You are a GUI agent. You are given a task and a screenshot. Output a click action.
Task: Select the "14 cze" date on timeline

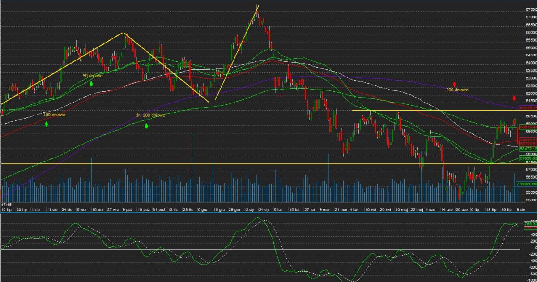(446, 209)
